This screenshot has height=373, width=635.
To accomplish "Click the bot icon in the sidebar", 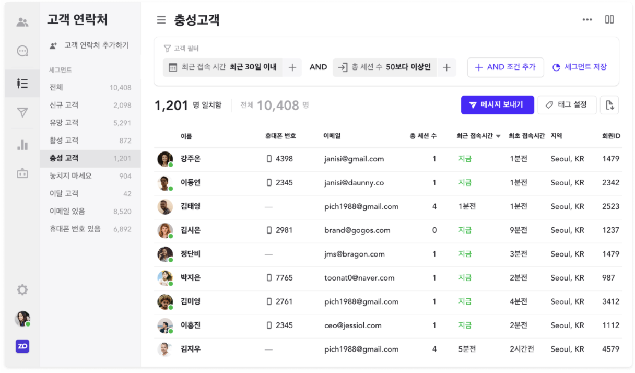I will point(22,173).
